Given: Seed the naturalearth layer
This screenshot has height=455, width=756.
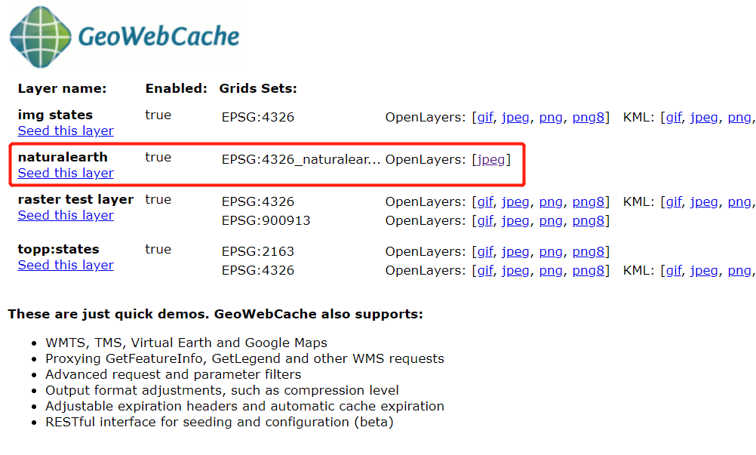Looking at the screenshot, I should pos(65,173).
